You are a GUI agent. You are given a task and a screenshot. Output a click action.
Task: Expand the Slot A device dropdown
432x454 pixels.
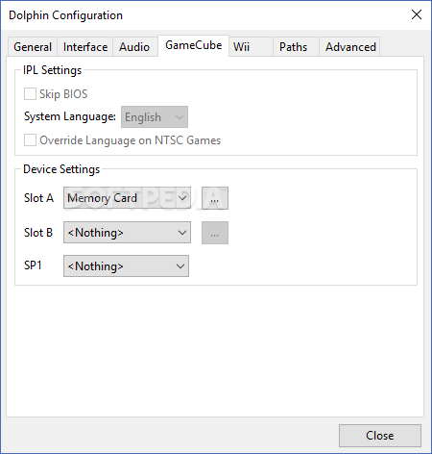coord(127,198)
